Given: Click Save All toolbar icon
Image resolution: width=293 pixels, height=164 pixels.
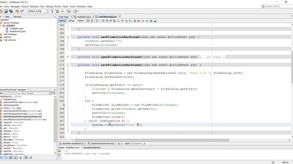Looking at the screenshot, I should (11, 11).
